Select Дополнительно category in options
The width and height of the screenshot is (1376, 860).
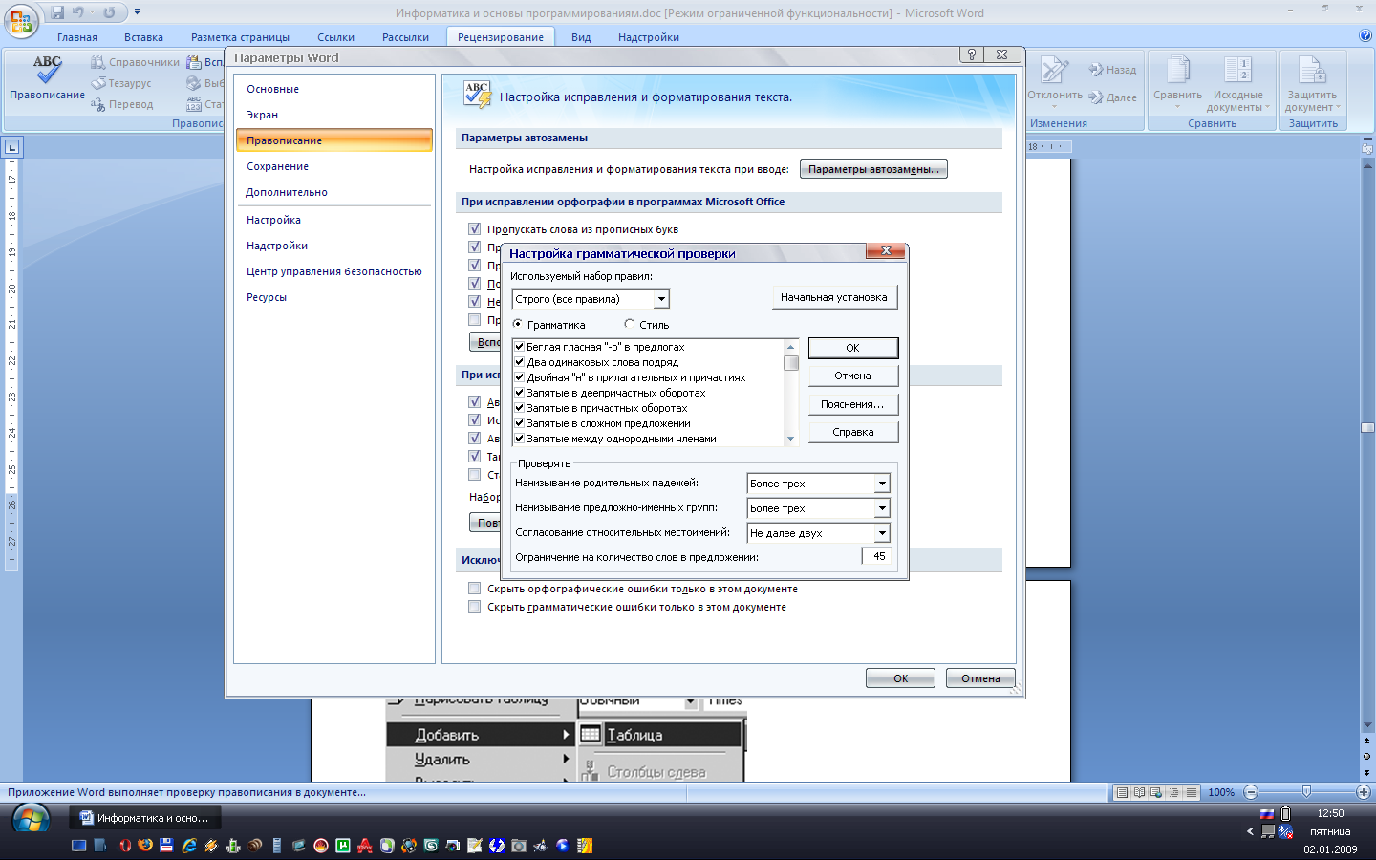(333, 192)
